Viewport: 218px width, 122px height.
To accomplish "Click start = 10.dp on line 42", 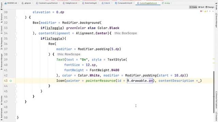I will 171,76.
